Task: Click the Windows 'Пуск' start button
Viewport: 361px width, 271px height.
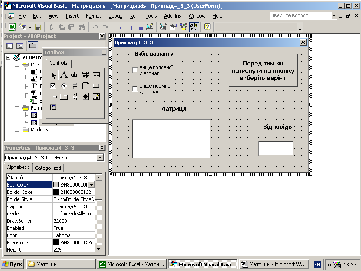Action: pyautogui.click(x=13, y=264)
